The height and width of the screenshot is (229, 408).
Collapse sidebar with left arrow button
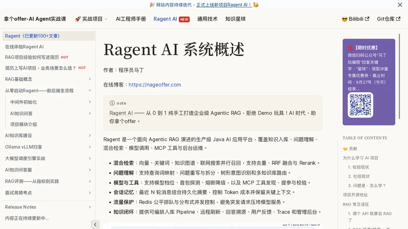pos(95,225)
